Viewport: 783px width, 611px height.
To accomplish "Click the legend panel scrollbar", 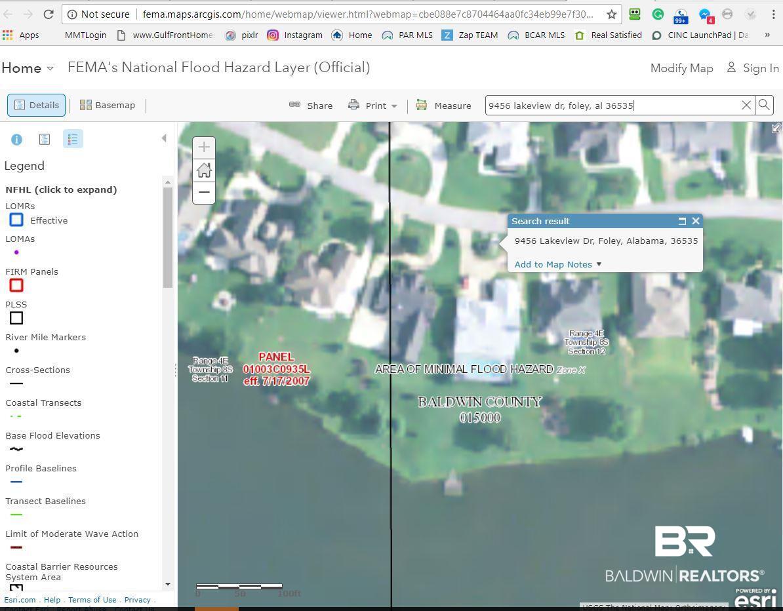I will (168, 237).
